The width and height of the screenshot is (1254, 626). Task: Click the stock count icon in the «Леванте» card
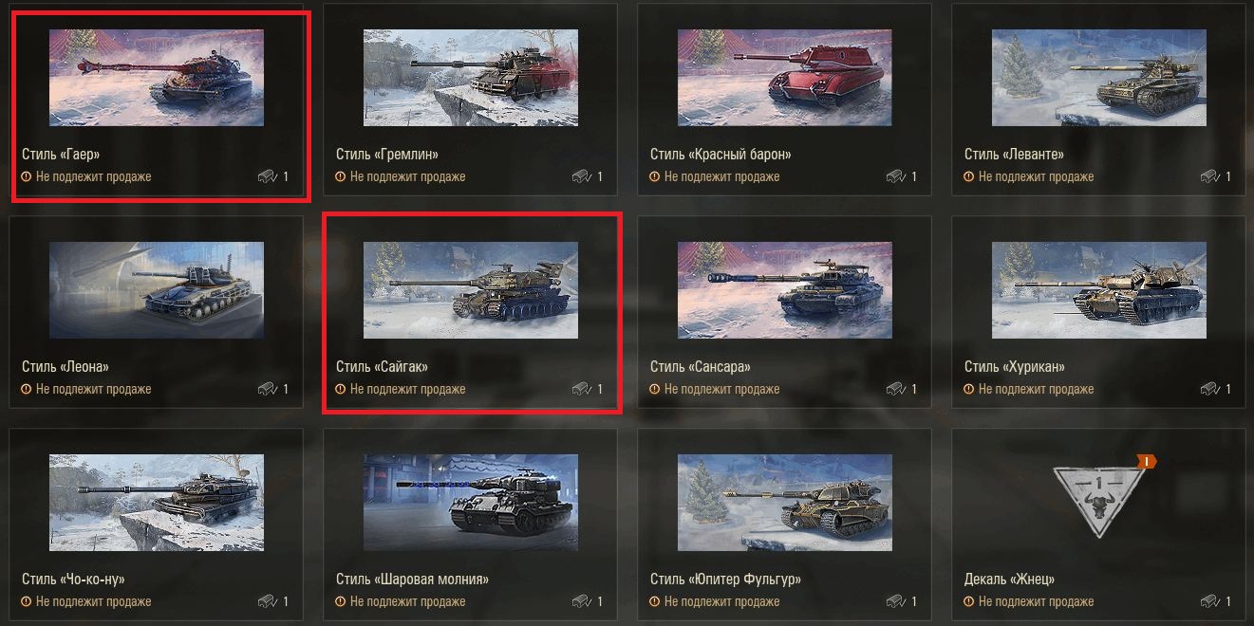pyautogui.click(x=1208, y=176)
